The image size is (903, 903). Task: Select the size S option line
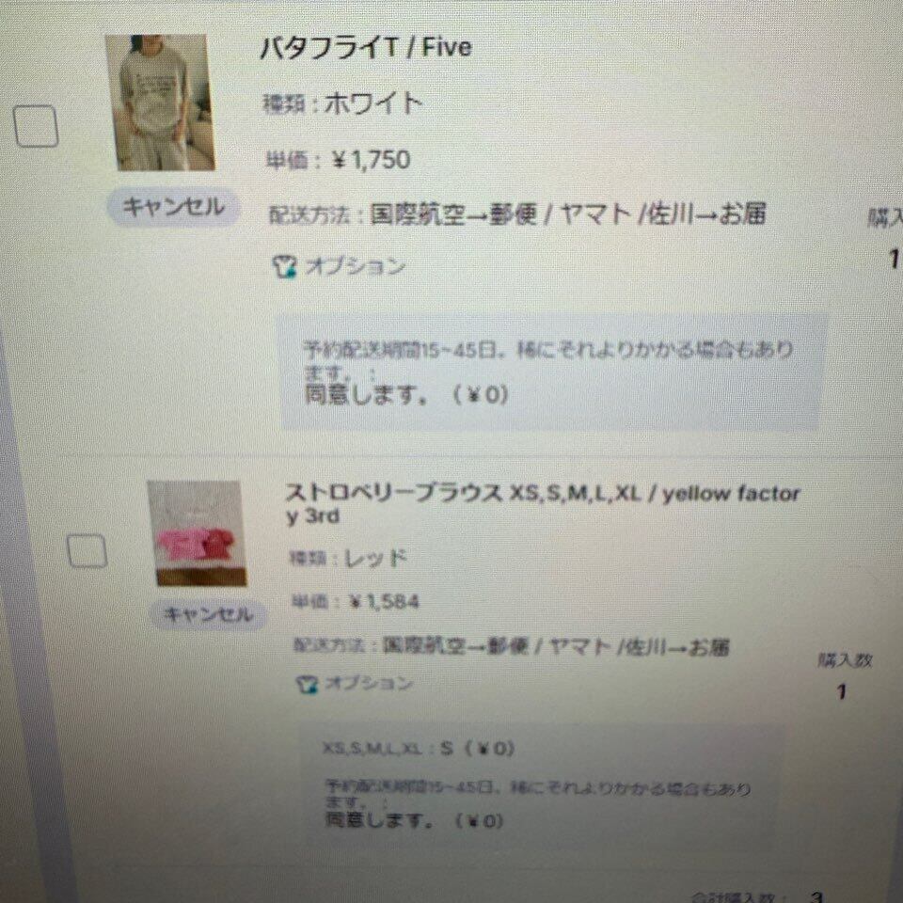click(418, 748)
